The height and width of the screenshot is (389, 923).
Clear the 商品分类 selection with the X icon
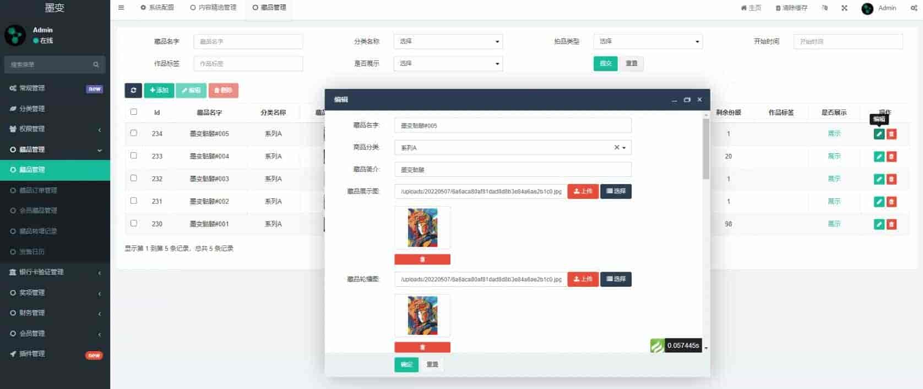pos(617,147)
